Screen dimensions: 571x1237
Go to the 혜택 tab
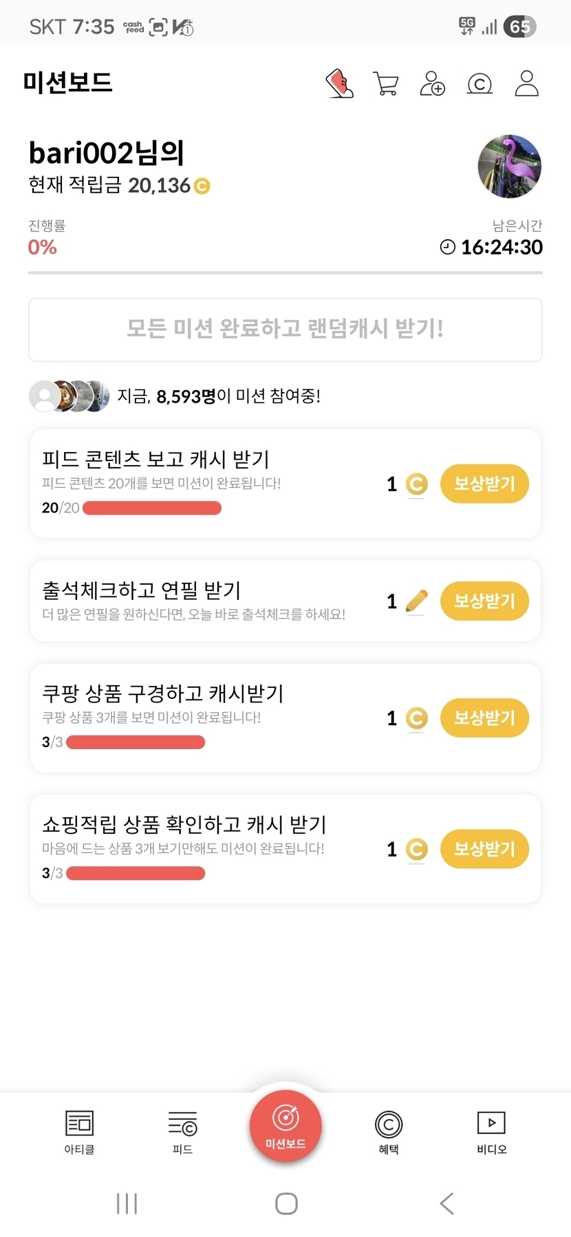point(389,1132)
